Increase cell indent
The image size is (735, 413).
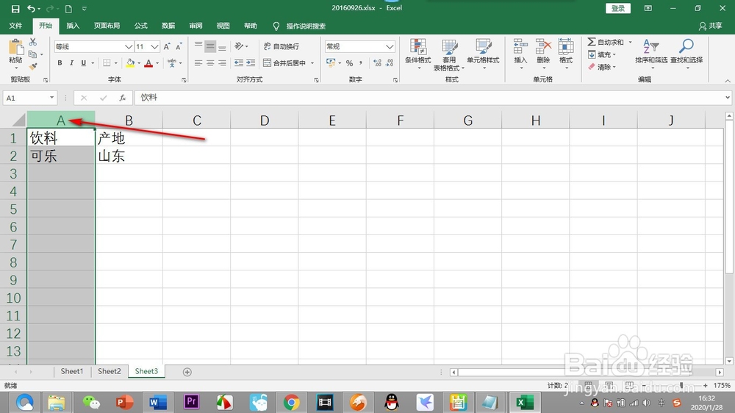(251, 62)
